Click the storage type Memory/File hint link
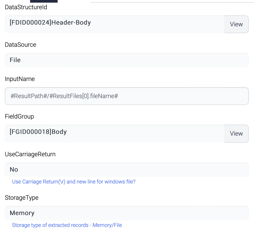 [x=67, y=225]
